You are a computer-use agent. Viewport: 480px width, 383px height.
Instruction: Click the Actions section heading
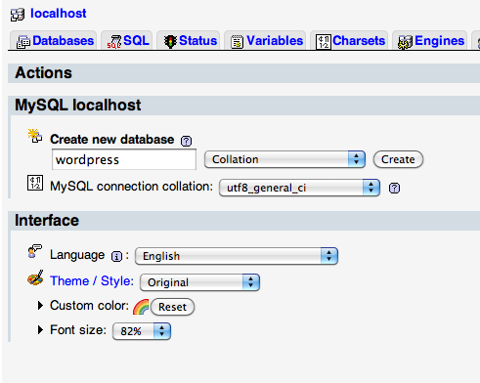[43, 72]
